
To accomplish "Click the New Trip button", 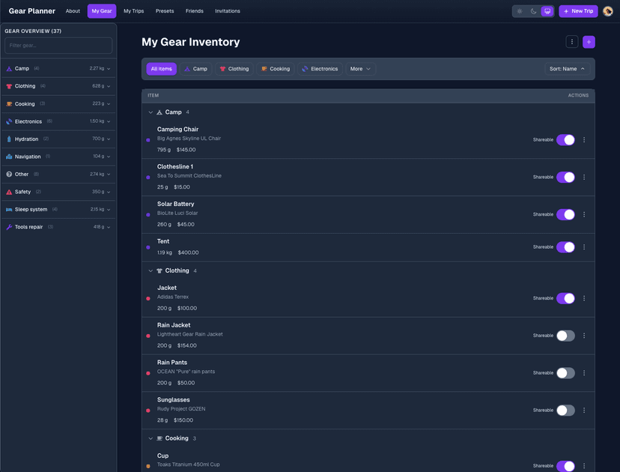I will [578, 11].
